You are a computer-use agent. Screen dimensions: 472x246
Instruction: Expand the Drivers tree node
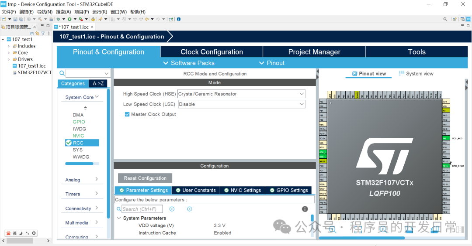[9, 59]
